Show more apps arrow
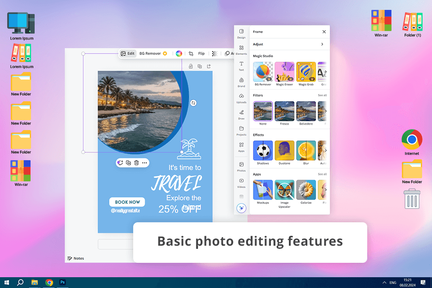Viewport: 432px width, 288px height. 325,190
